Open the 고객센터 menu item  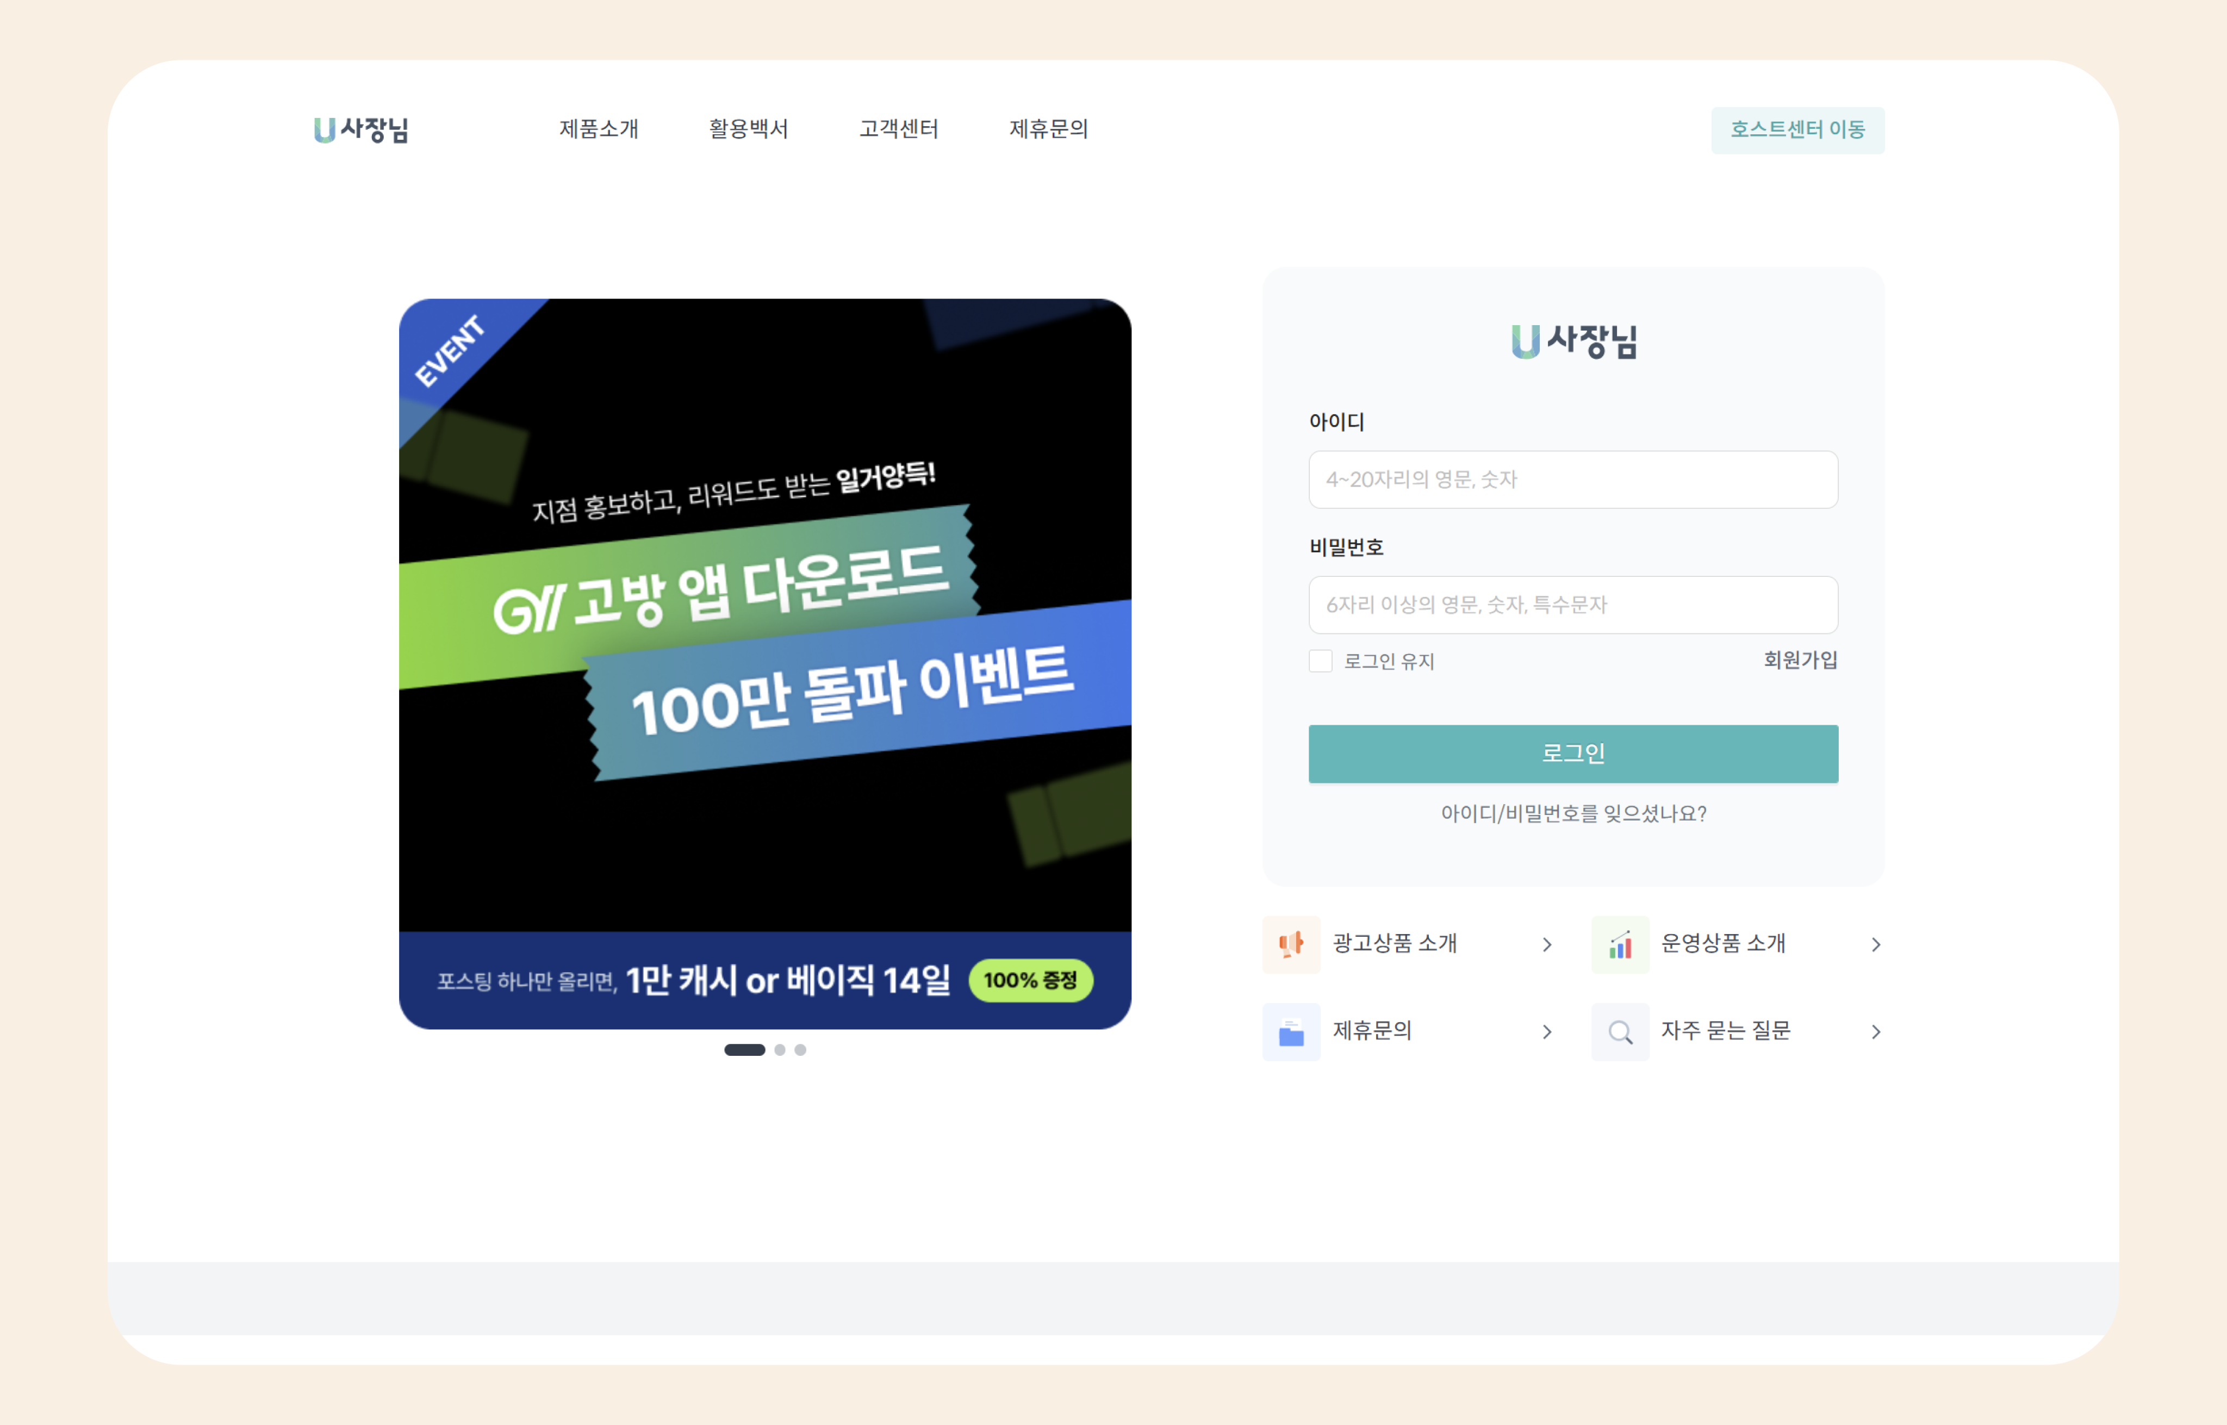pos(898,129)
